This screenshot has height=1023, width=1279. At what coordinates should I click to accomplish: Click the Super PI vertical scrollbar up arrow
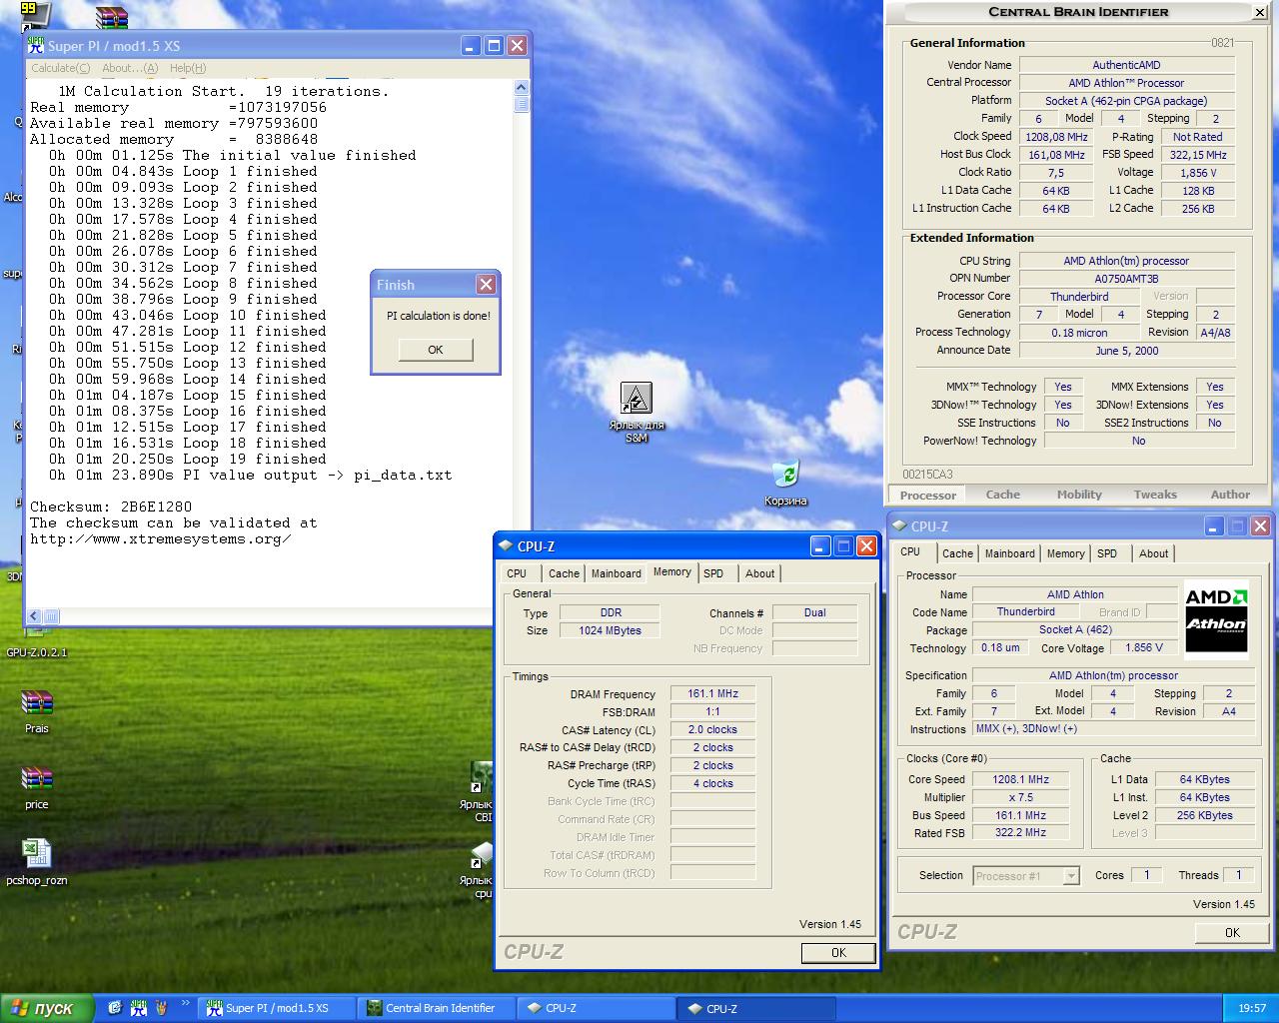[x=522, y=88]
